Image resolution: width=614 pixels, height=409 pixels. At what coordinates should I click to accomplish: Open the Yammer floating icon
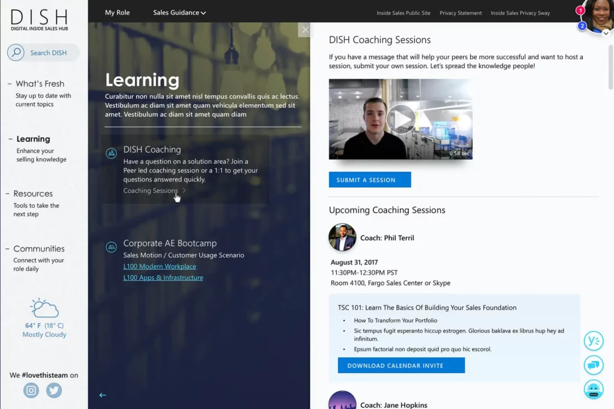click(593, 341)
